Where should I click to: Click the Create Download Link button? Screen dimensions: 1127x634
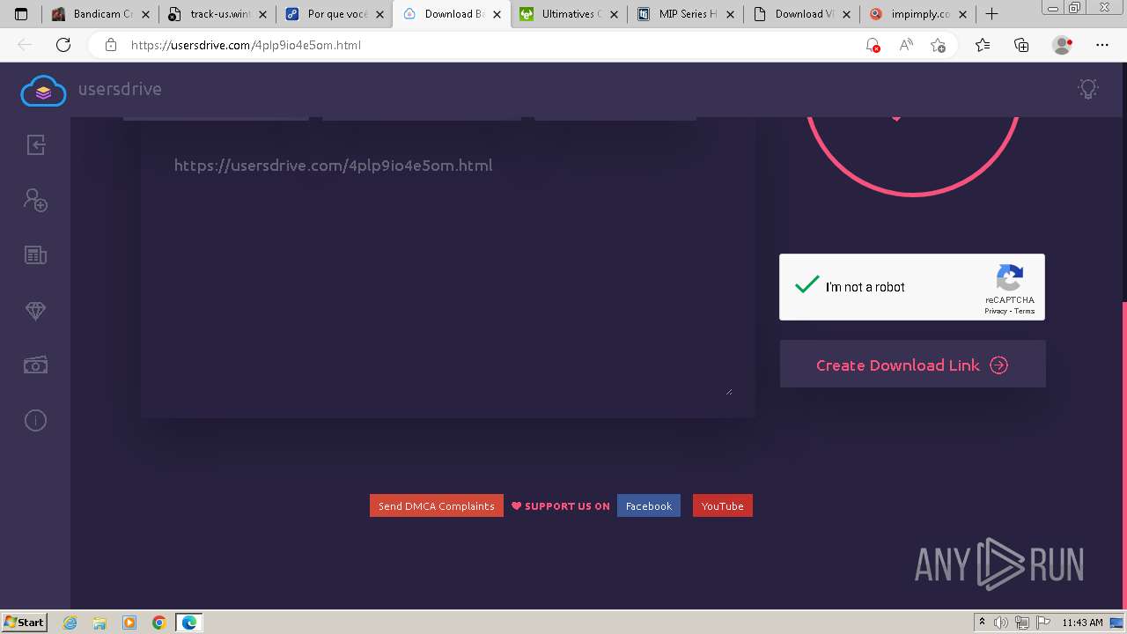pyautogui.click(x=912, y=365)
